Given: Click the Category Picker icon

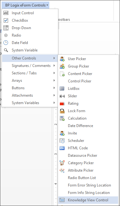Looking at the screenshot, I should click(x=62, y=163).
